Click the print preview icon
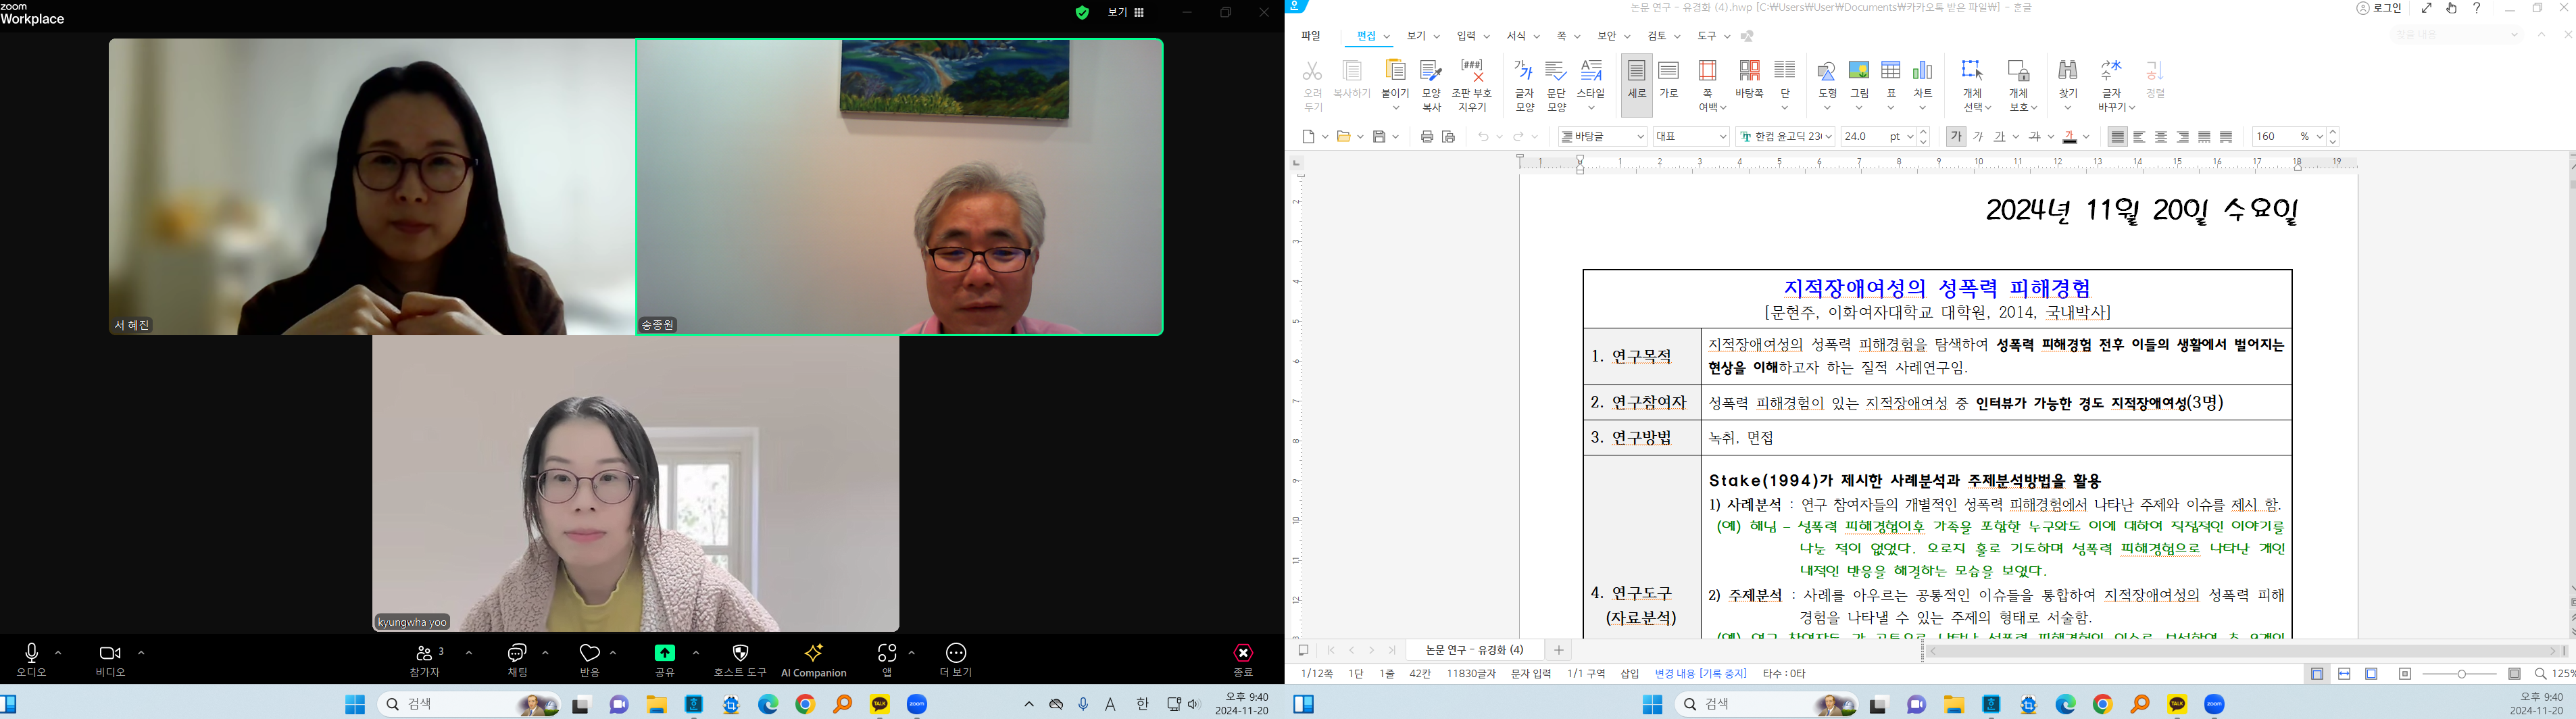This screenshot has width=2576, height=719. (x=1448, y=136)
